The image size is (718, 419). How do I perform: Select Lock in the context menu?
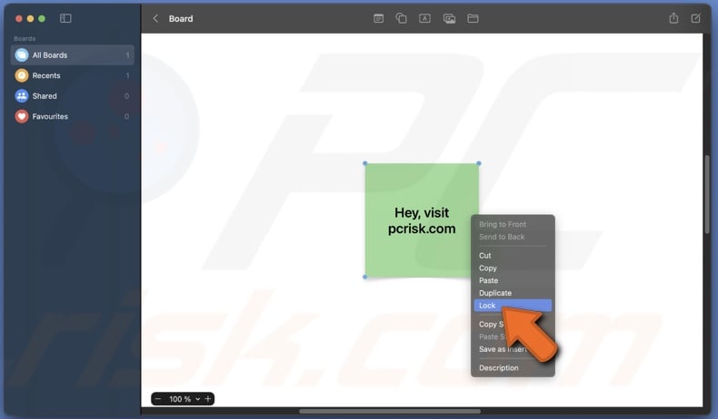click(x=513, y=306)
